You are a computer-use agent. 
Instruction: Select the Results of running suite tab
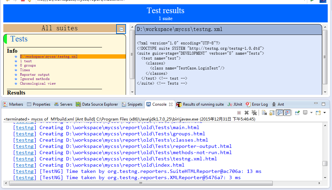(203, 104)
